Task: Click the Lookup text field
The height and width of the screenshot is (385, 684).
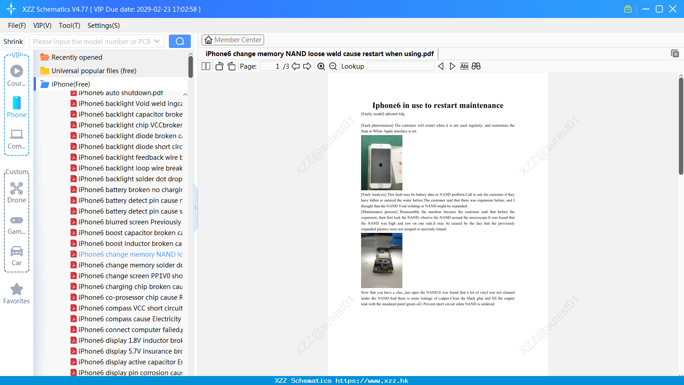Action: point(401,66)
